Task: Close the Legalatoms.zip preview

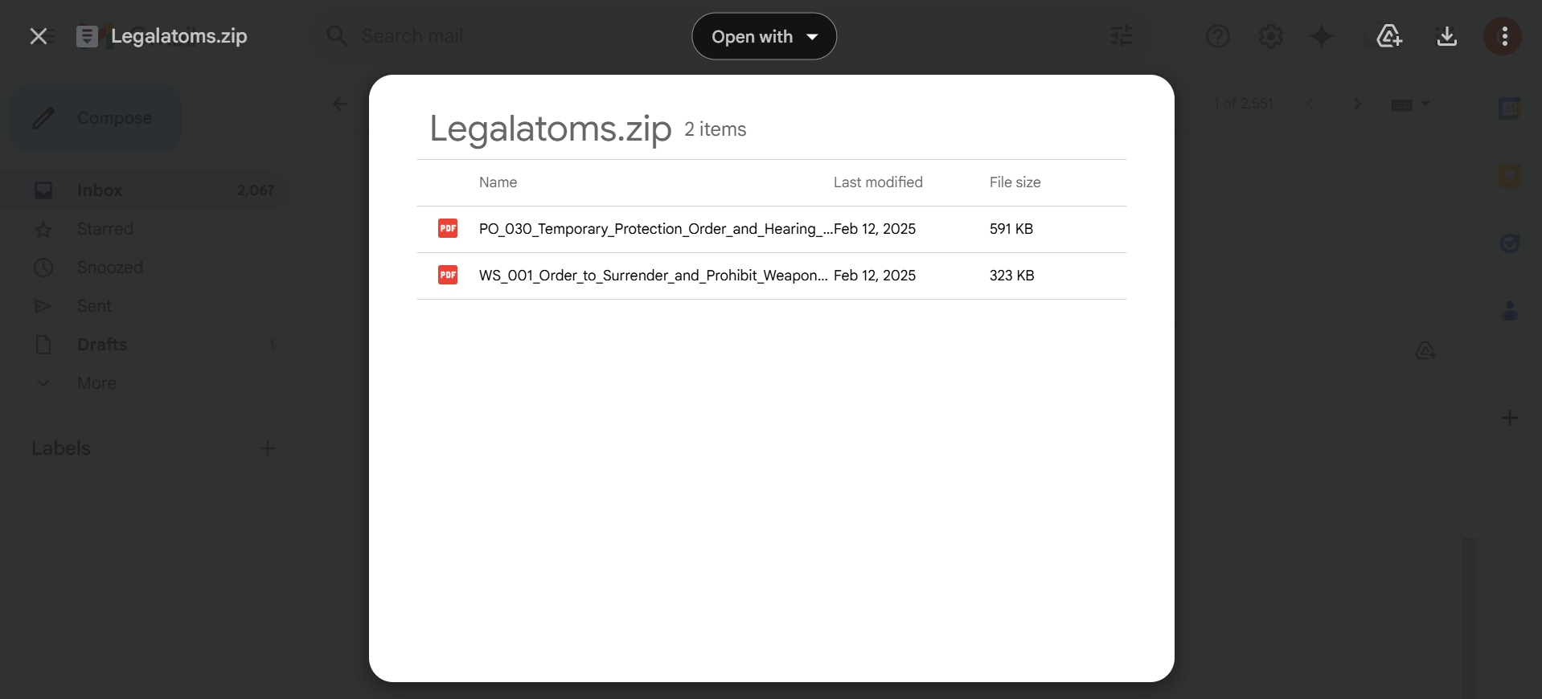Action: click(38, 36)
